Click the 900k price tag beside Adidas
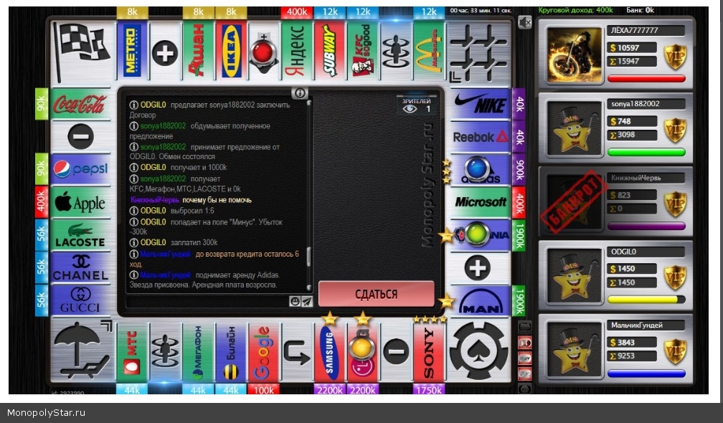723x423 pixels. pyautogui.click(x=519, y=170)
